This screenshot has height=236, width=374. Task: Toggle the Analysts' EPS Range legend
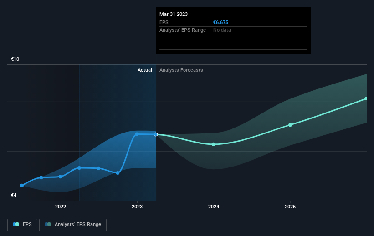coord(73,225)
